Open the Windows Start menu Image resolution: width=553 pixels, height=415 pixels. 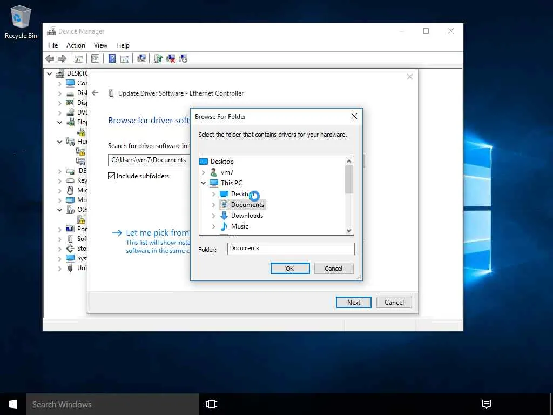(x=13, y=404)
